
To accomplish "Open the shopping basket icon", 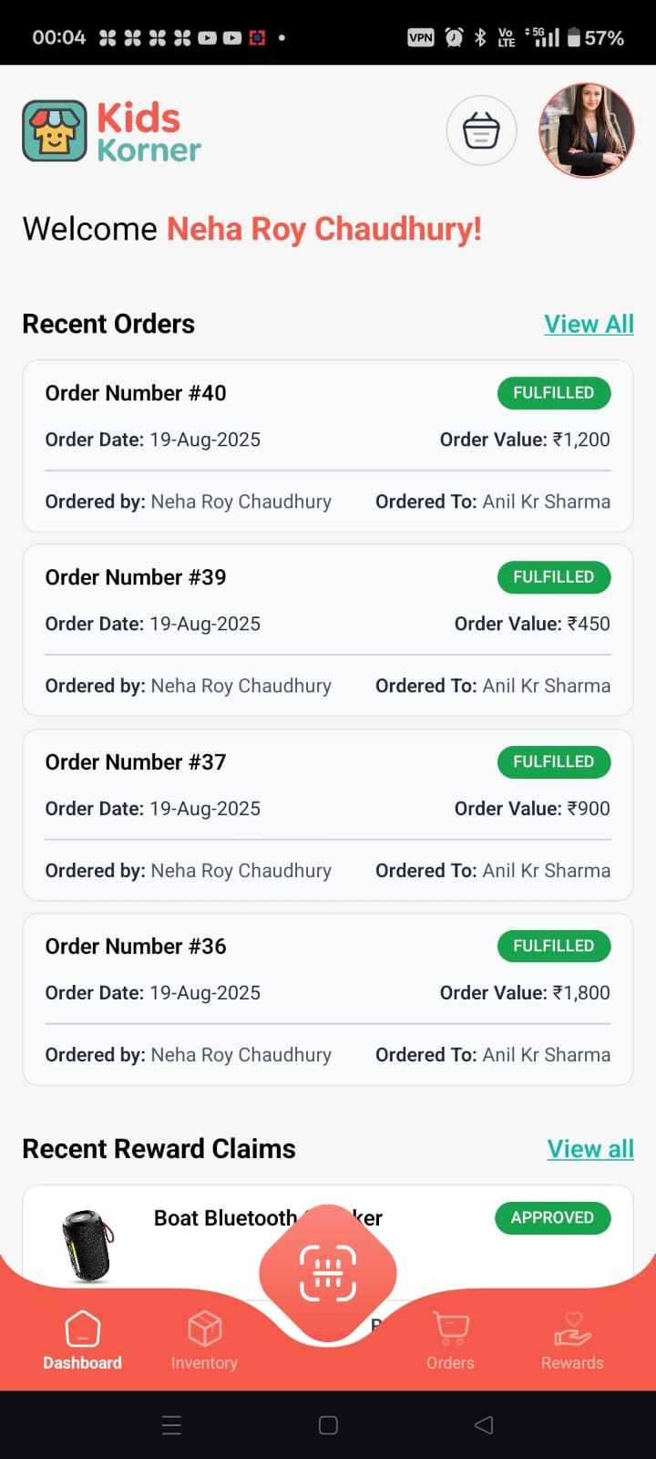I will tap(481, 130).
